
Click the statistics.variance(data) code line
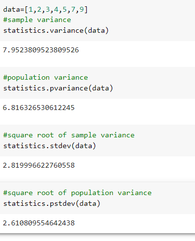coord(56,30)
